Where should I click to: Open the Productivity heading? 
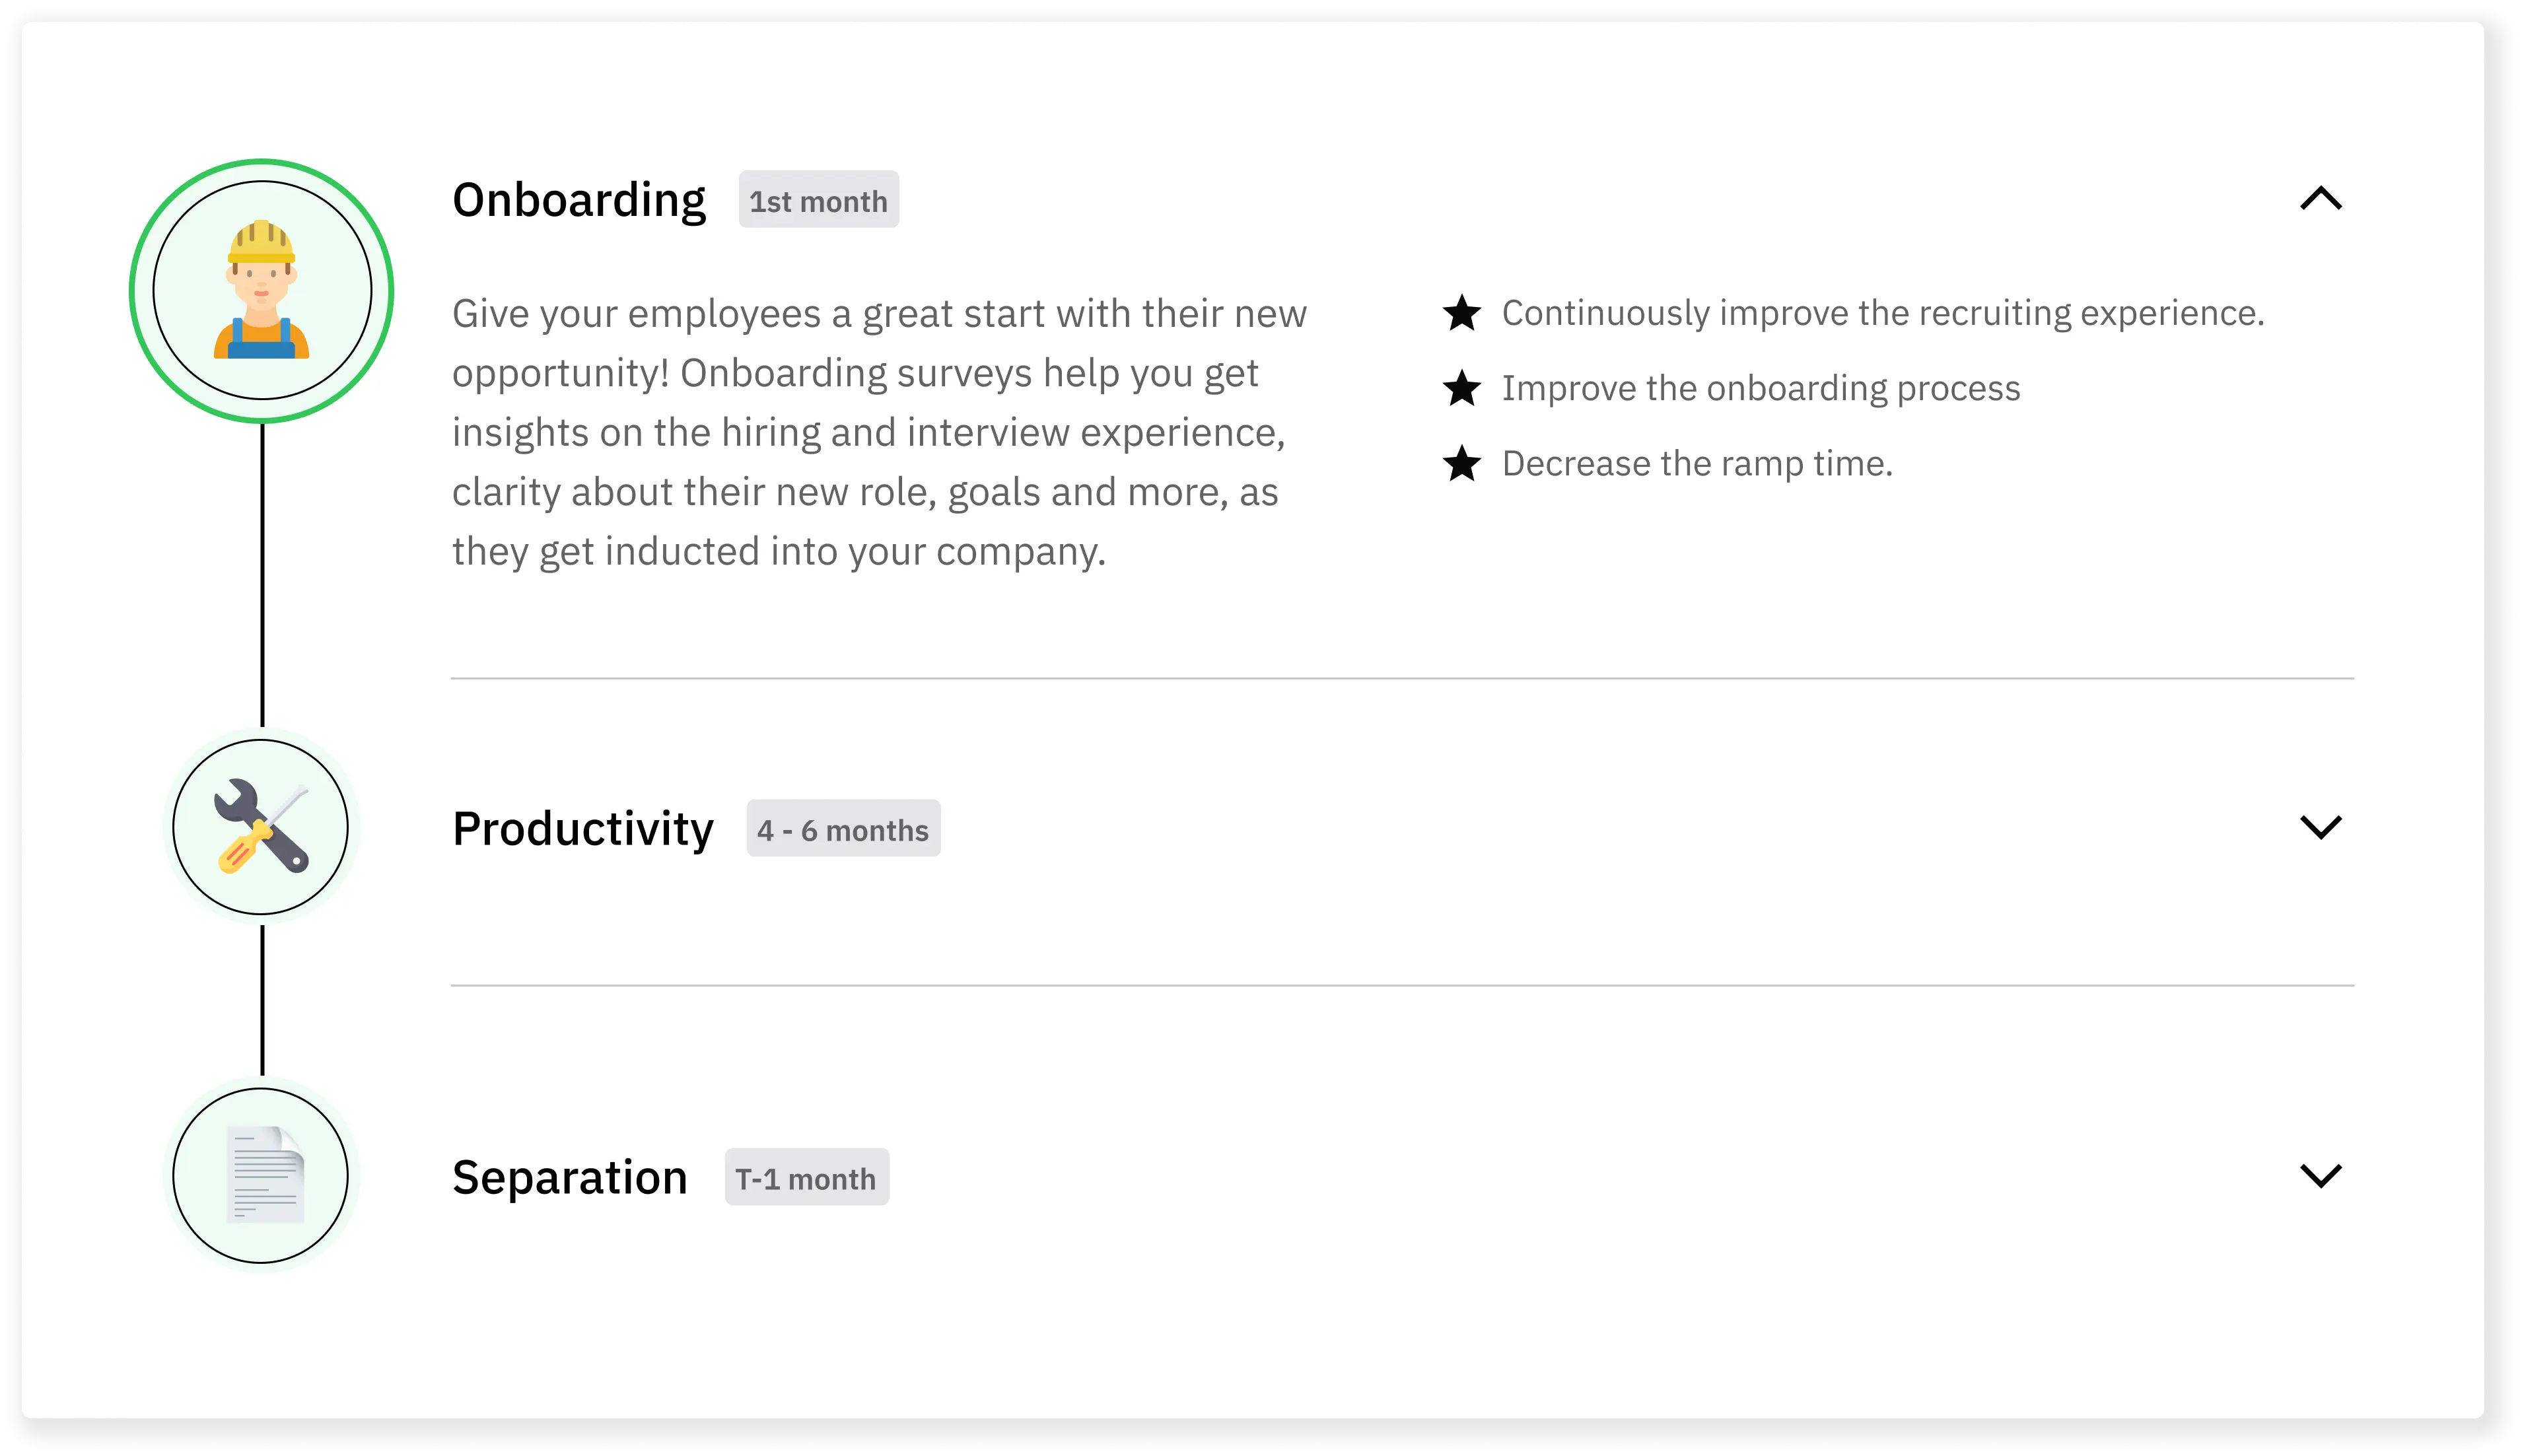click(x=583, y=828)
